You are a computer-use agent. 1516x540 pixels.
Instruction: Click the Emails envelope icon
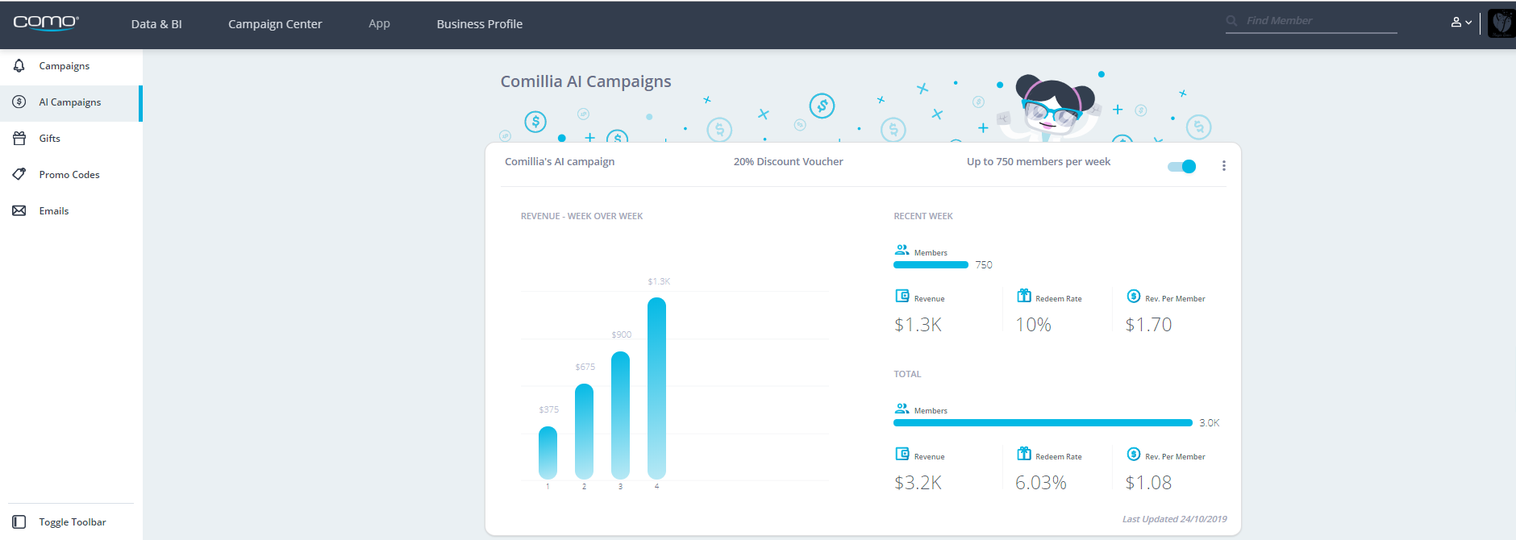pyautogui.click(x=19, y=210)
